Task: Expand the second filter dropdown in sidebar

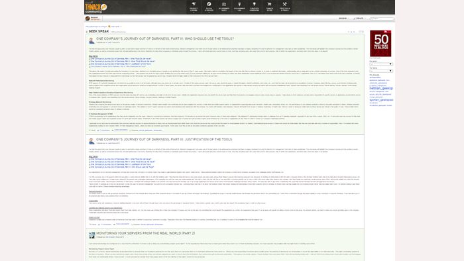Action: [381, 71]
